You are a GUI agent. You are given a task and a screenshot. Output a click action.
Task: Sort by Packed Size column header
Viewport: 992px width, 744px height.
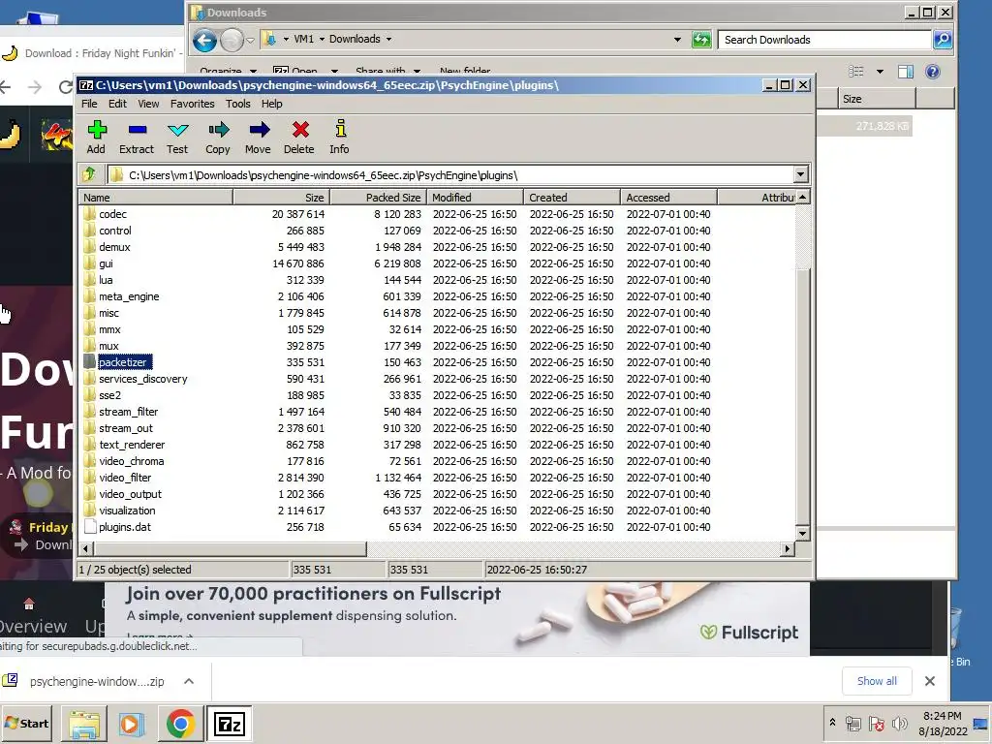379,198
